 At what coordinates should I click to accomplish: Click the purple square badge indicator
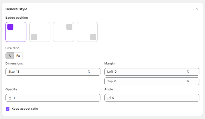click(x=10, y=27)
